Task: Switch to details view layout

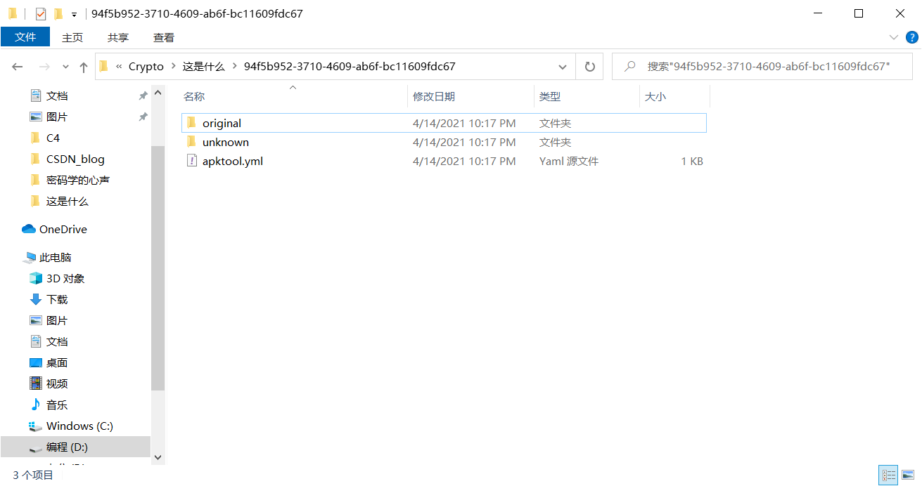Action: [888, 475]
